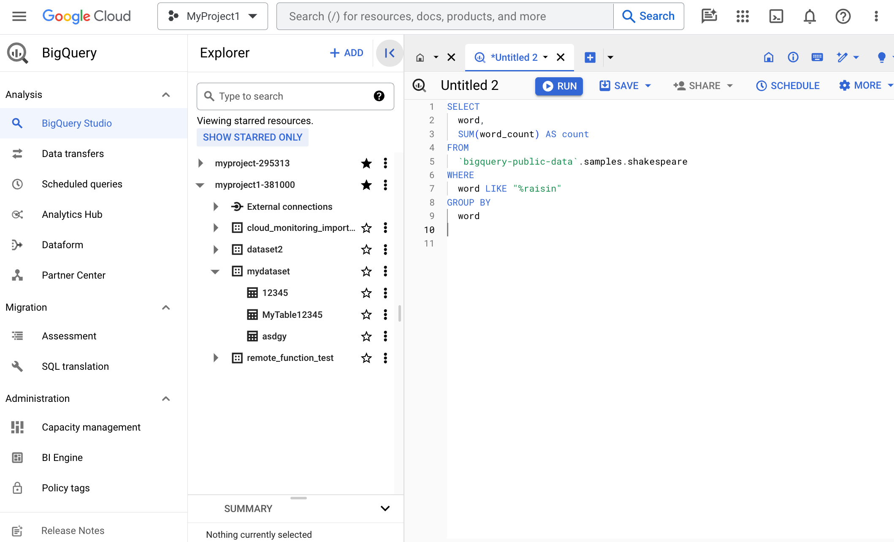Click the Cloud Shell terminal icon

[x=775, y=16]
